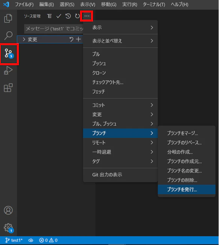Viewport: 219px width, 245px height.
Task: Choose 分岐の作成... in submenu
Action: point(187,152)
